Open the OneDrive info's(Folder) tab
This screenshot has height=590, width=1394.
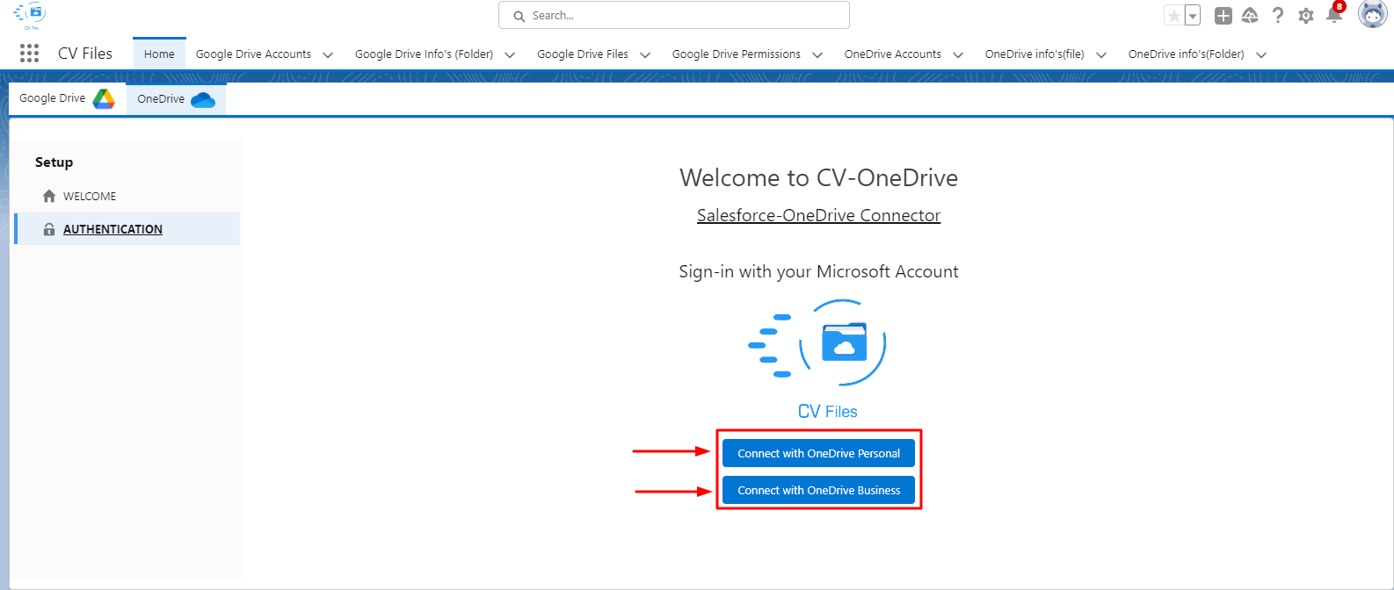(1187, 54)
